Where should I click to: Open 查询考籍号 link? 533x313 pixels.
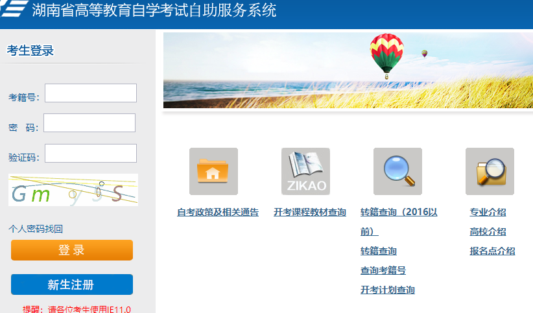383,270
